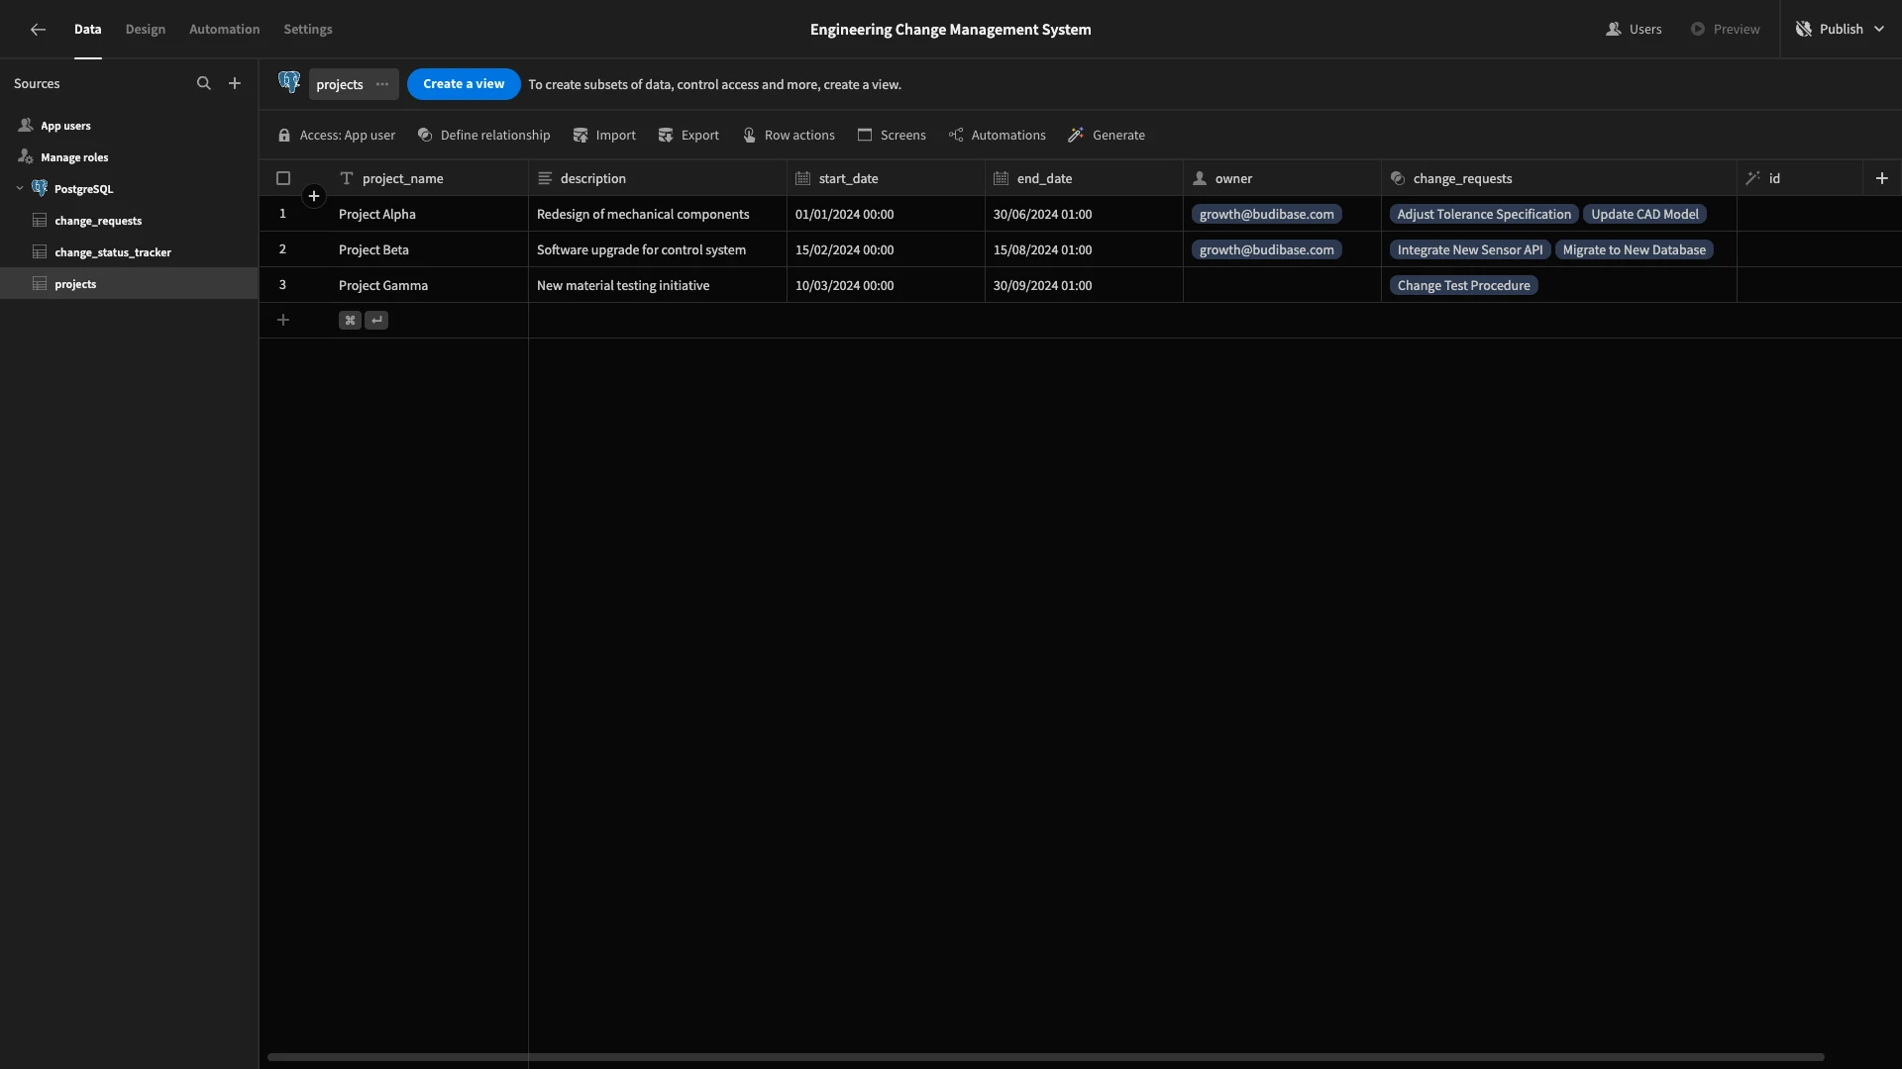Open Access: App user settings
Image resolution: width=1902 pixels, height=1069 pixels.
(336, 136)
